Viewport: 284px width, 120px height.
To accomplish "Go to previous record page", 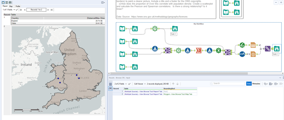I will pos(25,10).
